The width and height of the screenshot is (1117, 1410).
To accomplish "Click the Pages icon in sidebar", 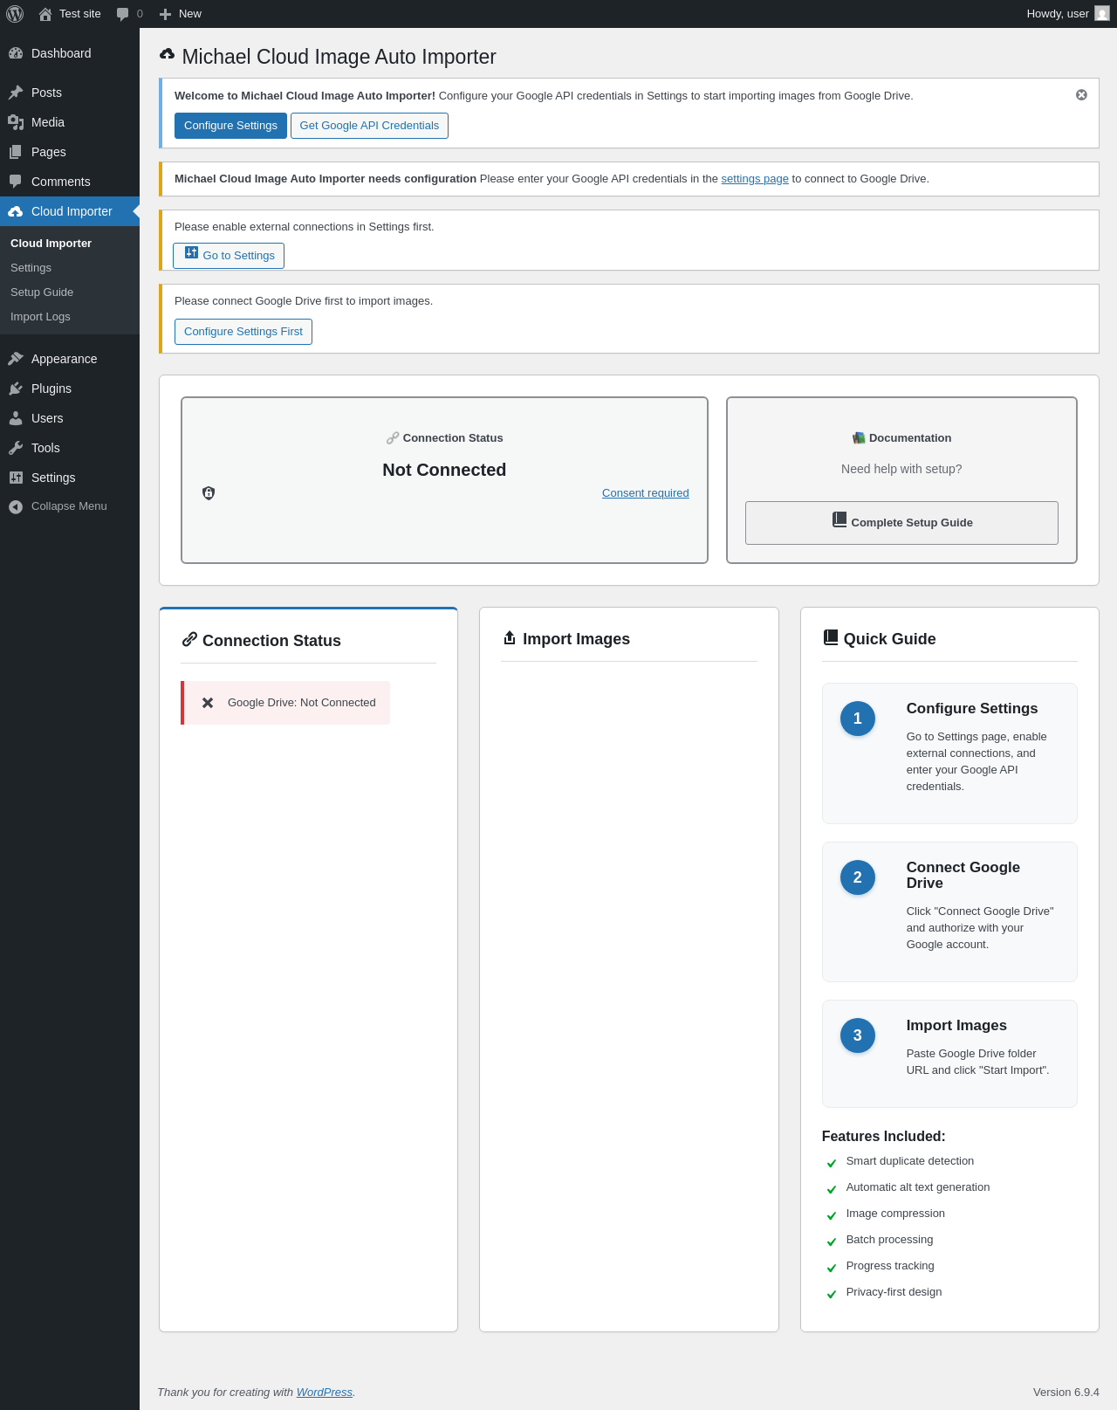I will click(x=16, y=152).
